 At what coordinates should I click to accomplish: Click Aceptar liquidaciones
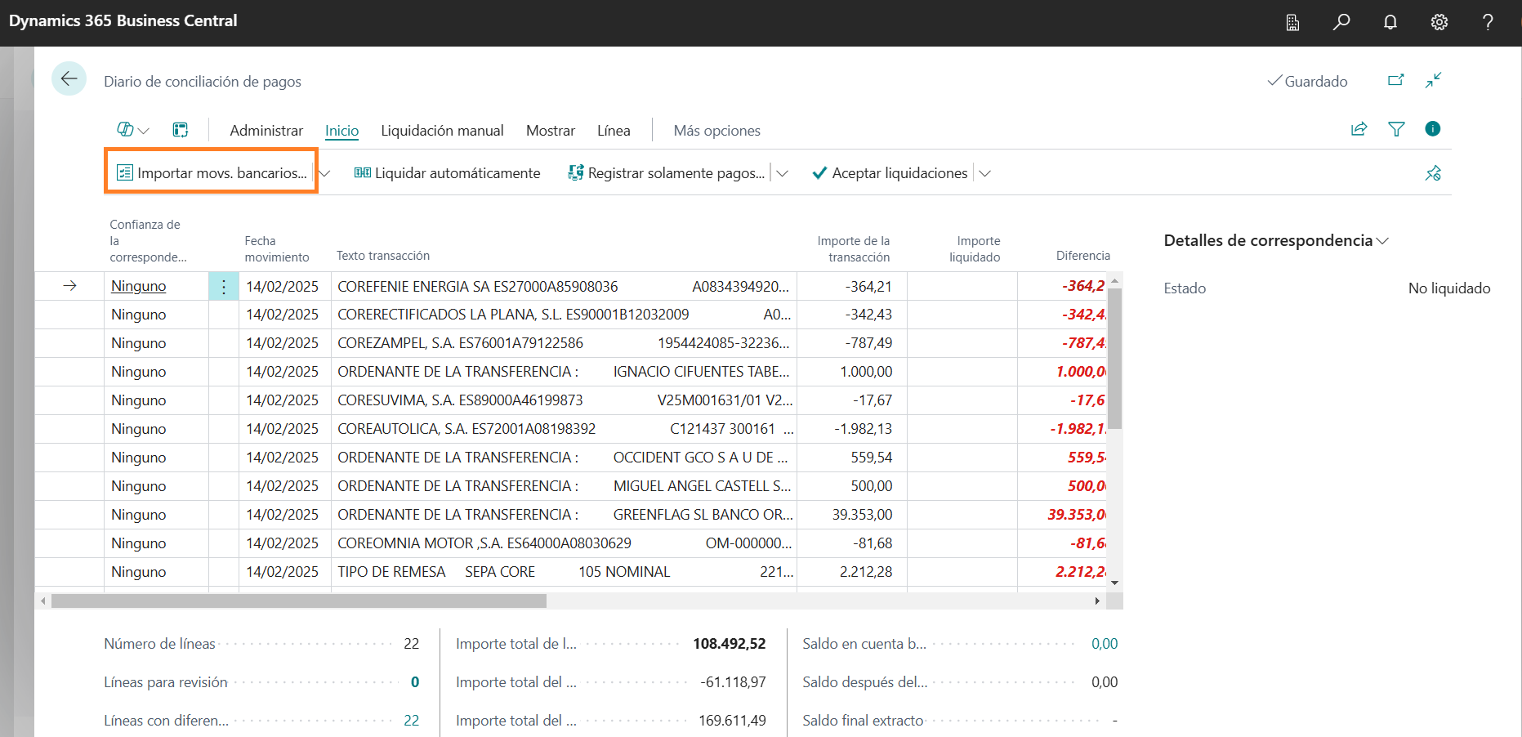pyautogui.click(x=890, y=173)
